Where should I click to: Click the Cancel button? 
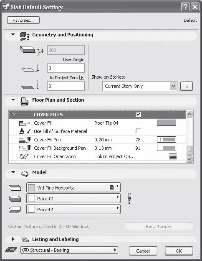click(143, 251)
